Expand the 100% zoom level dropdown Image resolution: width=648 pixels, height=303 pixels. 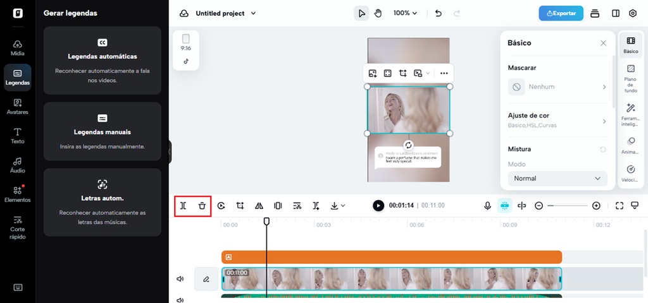tap(405, 13)
